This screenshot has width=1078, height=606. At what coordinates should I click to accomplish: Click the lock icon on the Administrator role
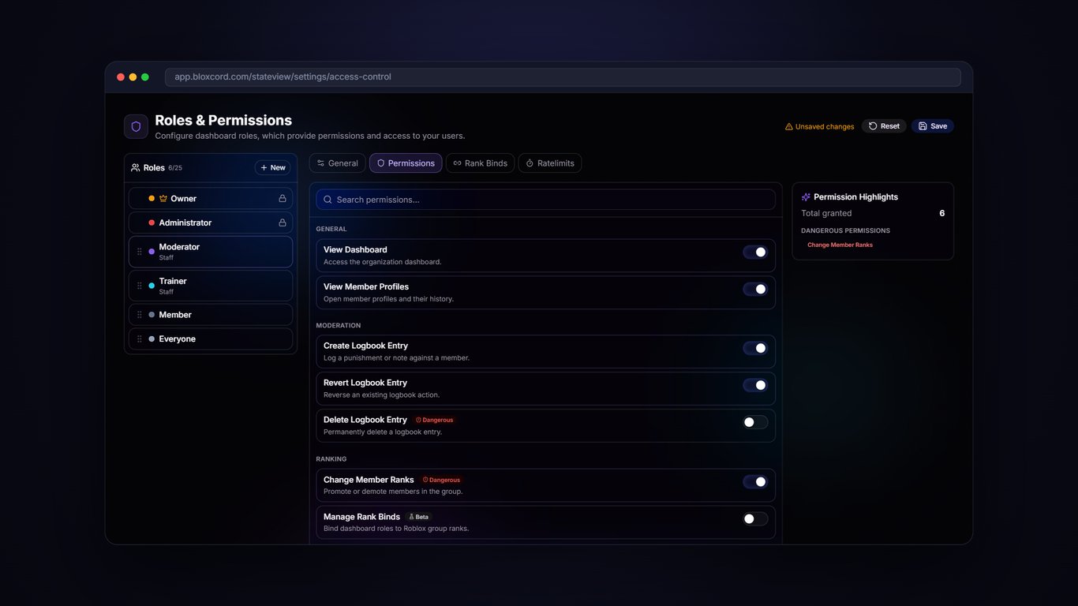[283, 223]
